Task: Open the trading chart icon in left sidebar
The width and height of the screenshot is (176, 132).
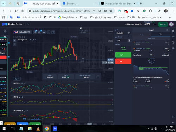Action: (5, 31)
